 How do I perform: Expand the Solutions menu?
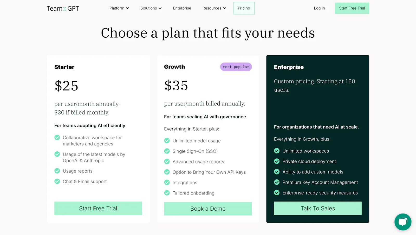click(151, 8)
